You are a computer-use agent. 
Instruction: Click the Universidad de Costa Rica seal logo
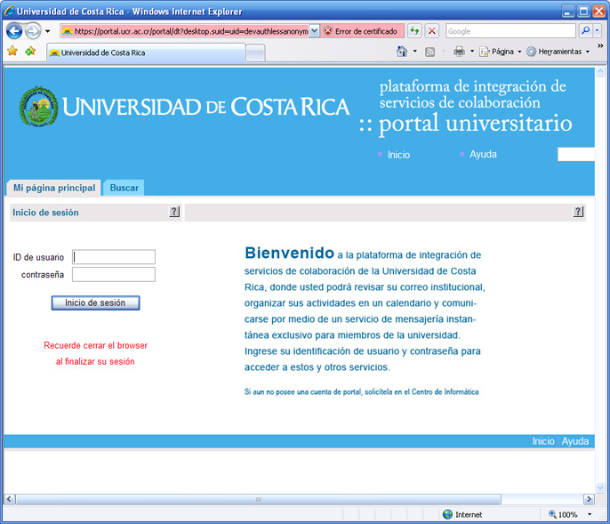tap(38, 106)
